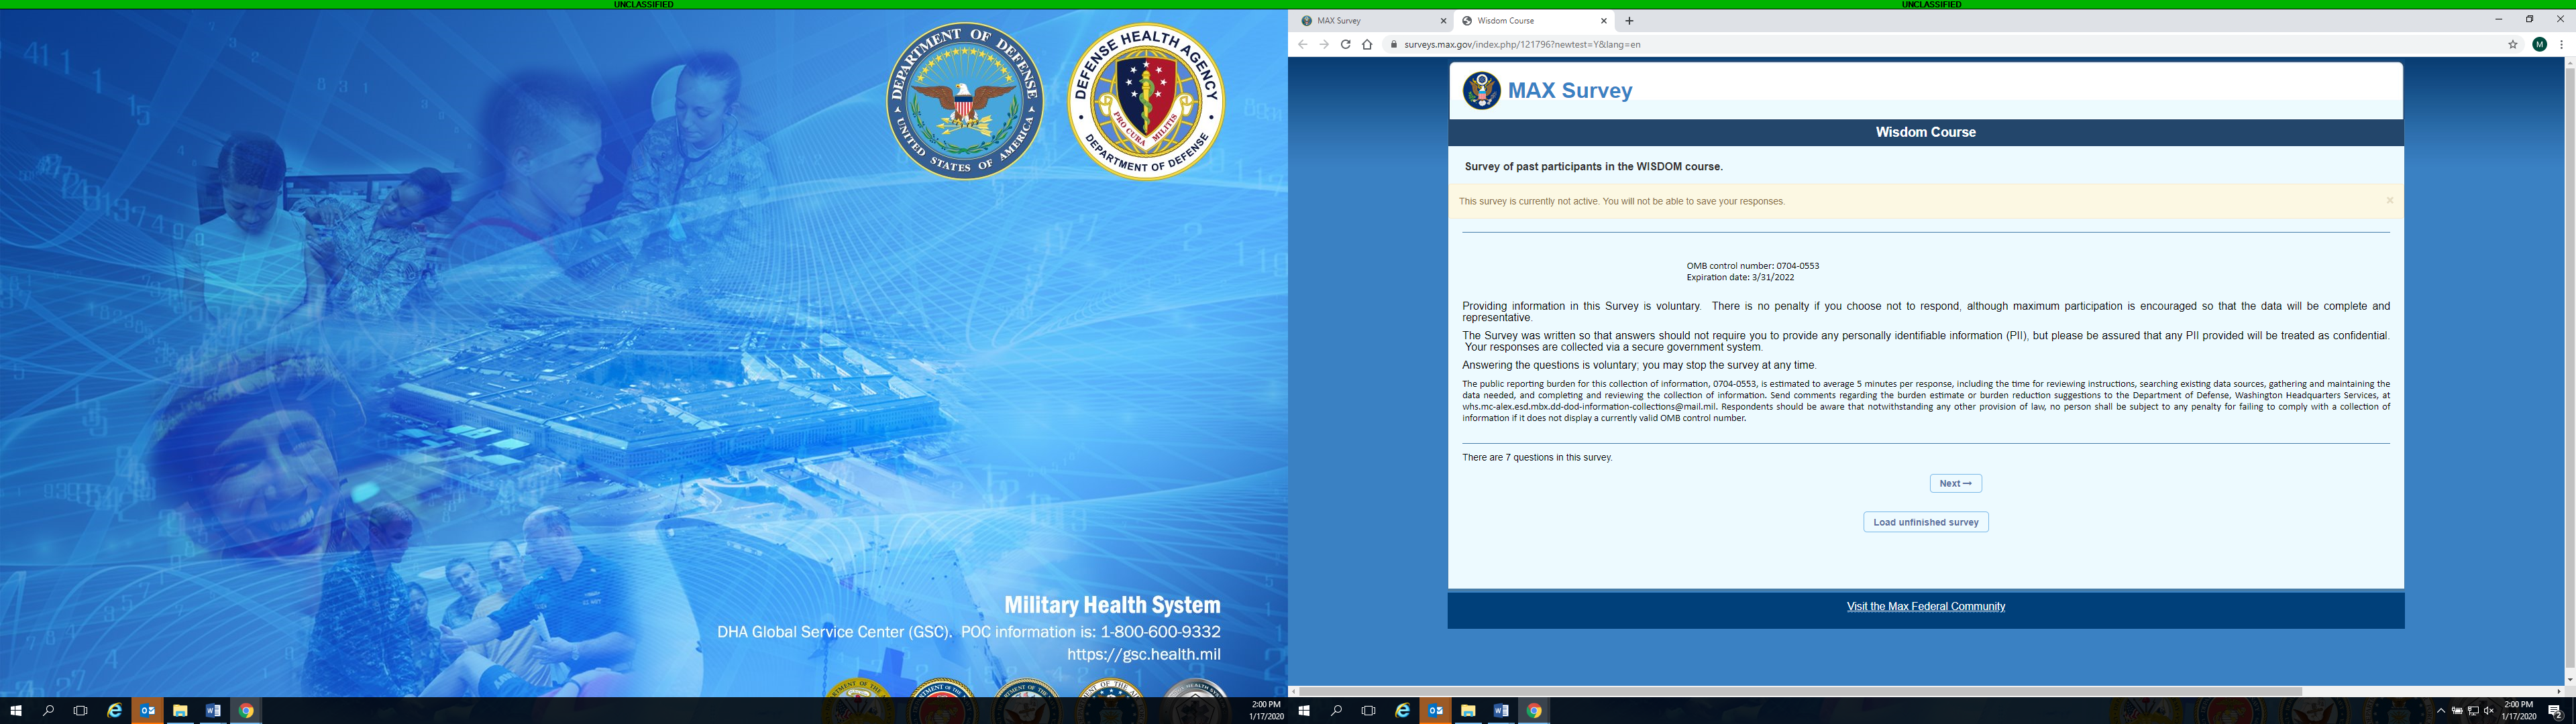Visit the Max Federal Community link
Viewport: 2576px width, 724px height.
[1925, 607]
